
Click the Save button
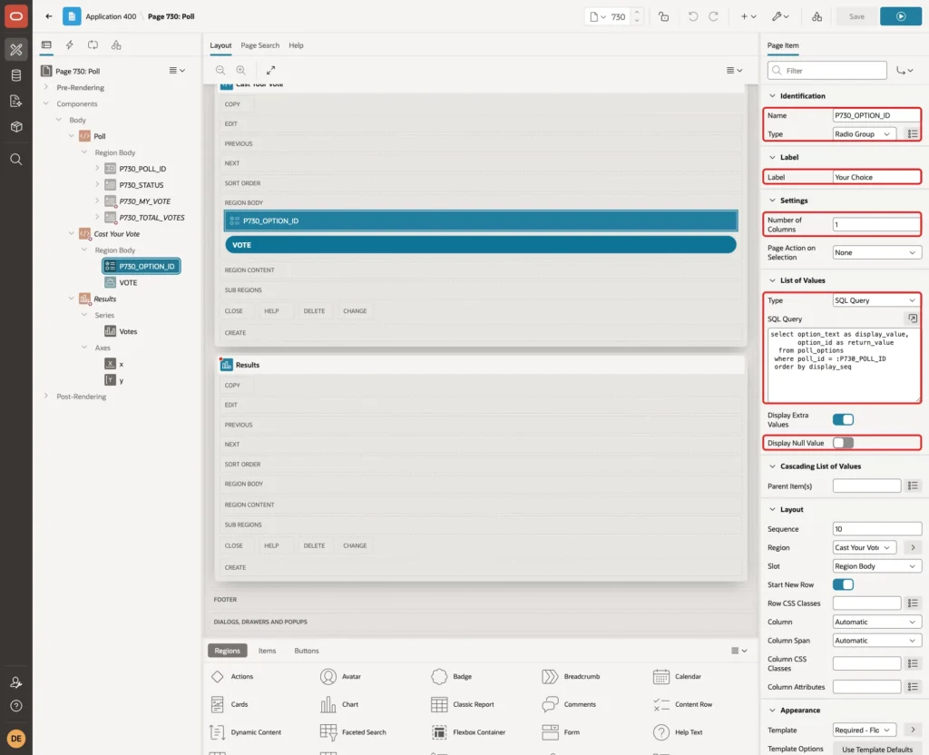pyautogui.click(x=856, y=16)
